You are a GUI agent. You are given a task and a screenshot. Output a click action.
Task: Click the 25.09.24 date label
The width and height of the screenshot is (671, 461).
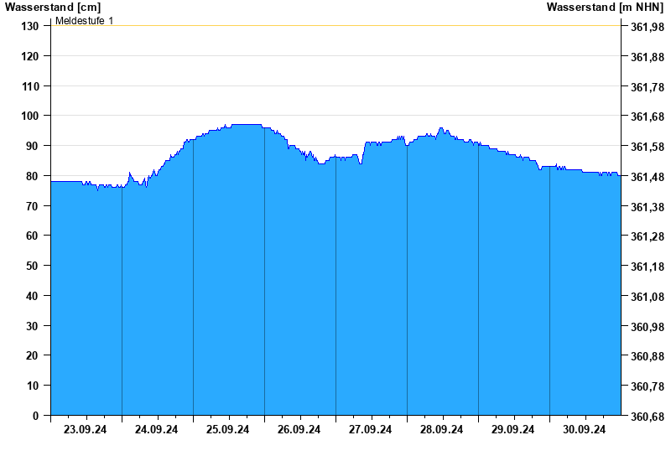(227, 429)
